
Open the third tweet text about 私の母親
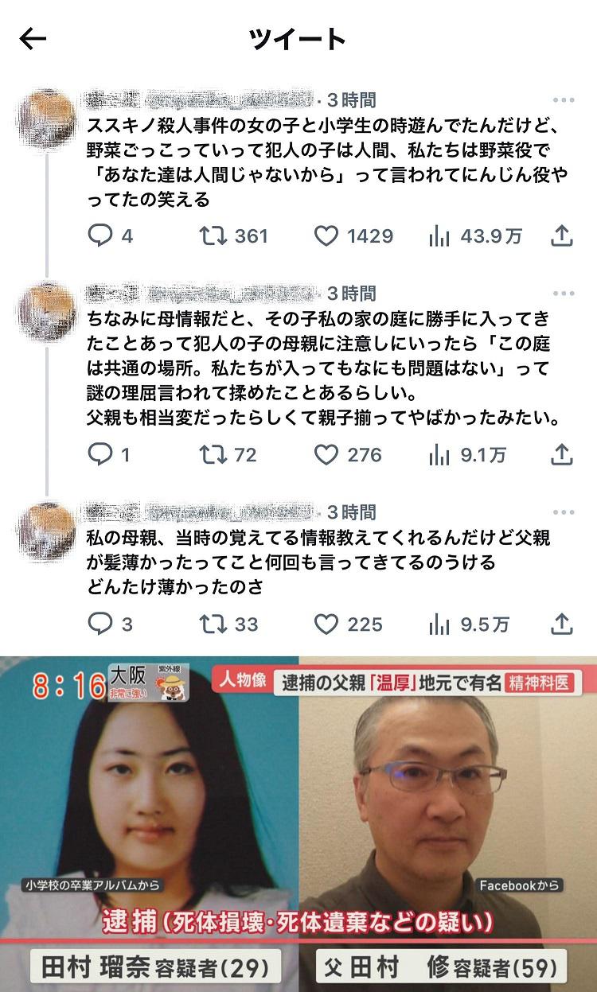[318, 563]
